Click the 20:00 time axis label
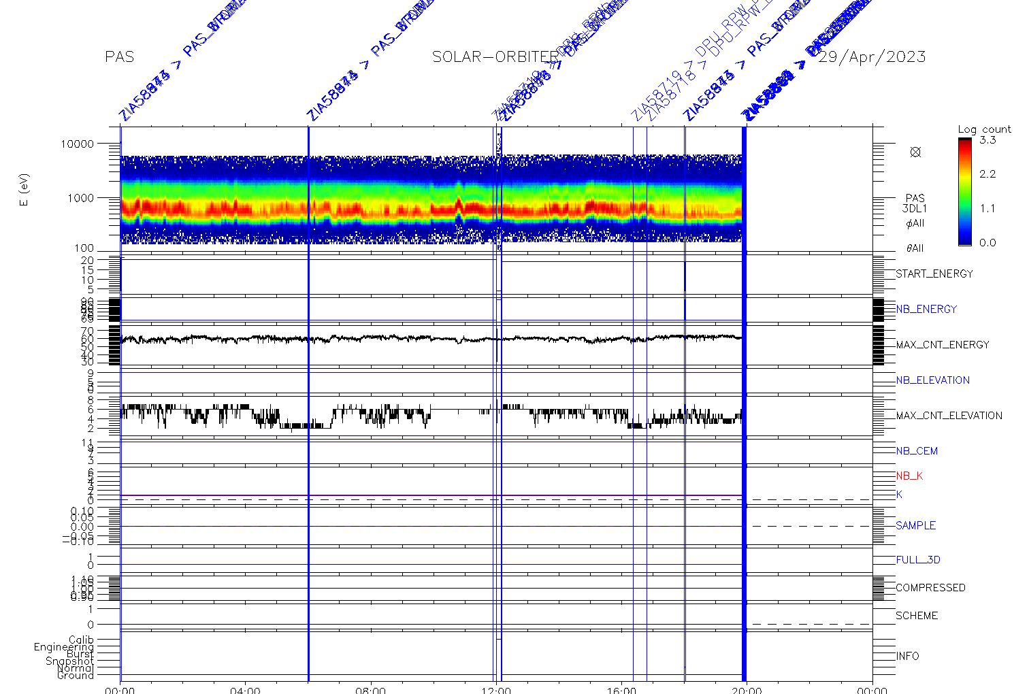Screen dimensions: 1029x694 pyautogui.click(x=747, y=690)
